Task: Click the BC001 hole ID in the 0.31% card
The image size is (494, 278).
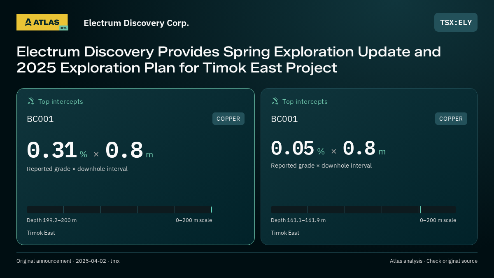Action: click(x=40, y=119)
